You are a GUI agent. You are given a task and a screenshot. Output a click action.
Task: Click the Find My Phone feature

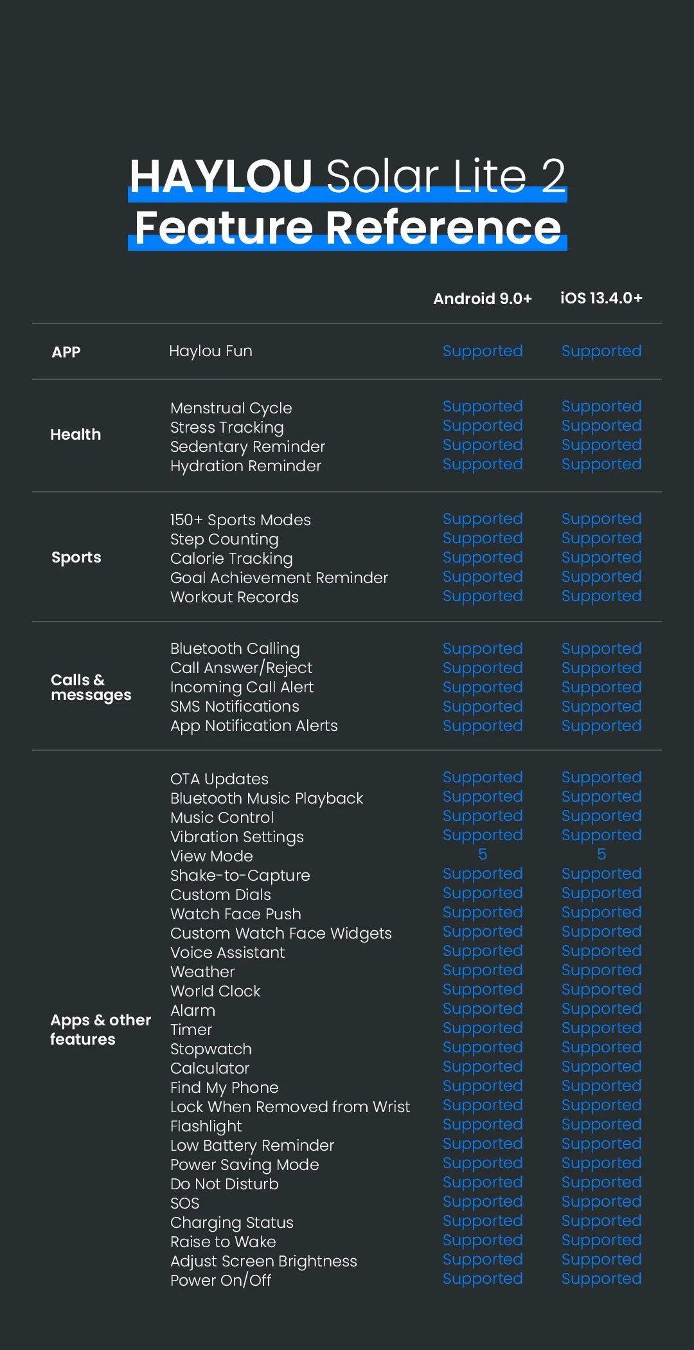click(224, 1088)
